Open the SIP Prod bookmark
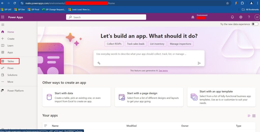This screenshot has height=132, width=260. (x=34, y=9)
